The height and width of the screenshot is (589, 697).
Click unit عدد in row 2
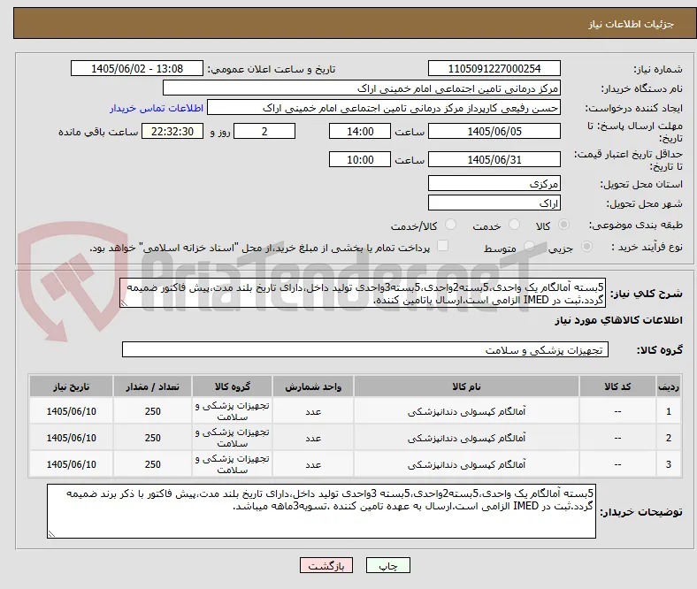tap(313, 439)
